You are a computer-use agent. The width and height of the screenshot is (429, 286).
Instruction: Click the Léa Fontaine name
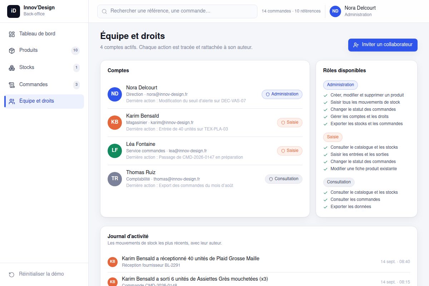pos(141,144)
